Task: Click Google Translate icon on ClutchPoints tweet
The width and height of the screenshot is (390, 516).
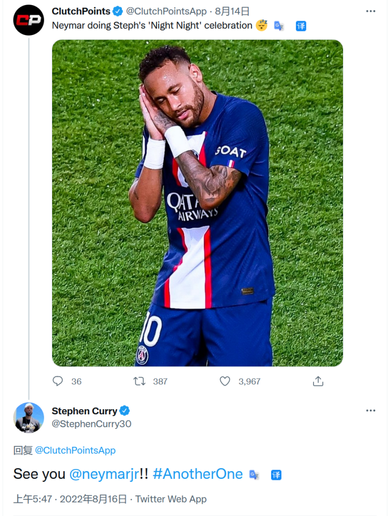Action: 279,26
